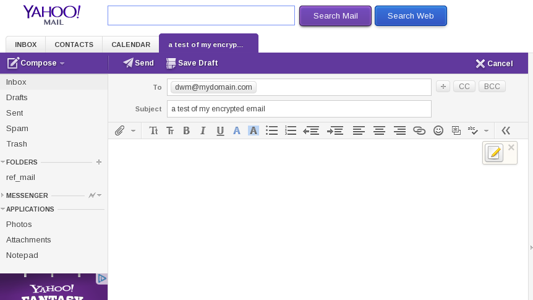Screen dimensions: 533x300
Task: Open the Messenger status dropdown arrow
Action: 100,195
